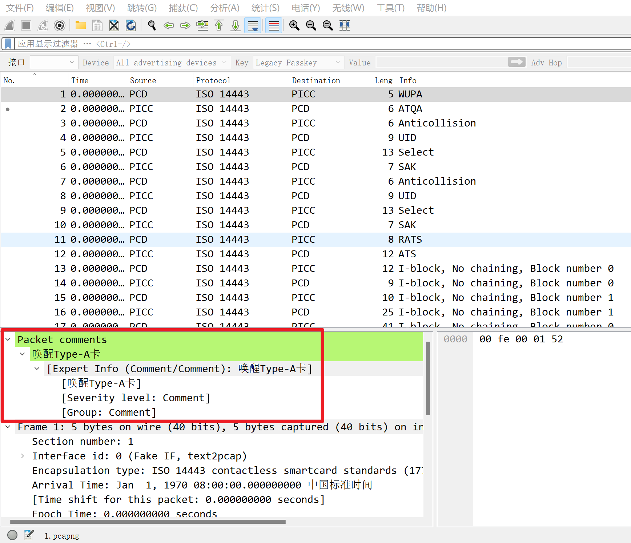
Task: Collapse the Frame 1 details node
Action: tap(8, 427)
